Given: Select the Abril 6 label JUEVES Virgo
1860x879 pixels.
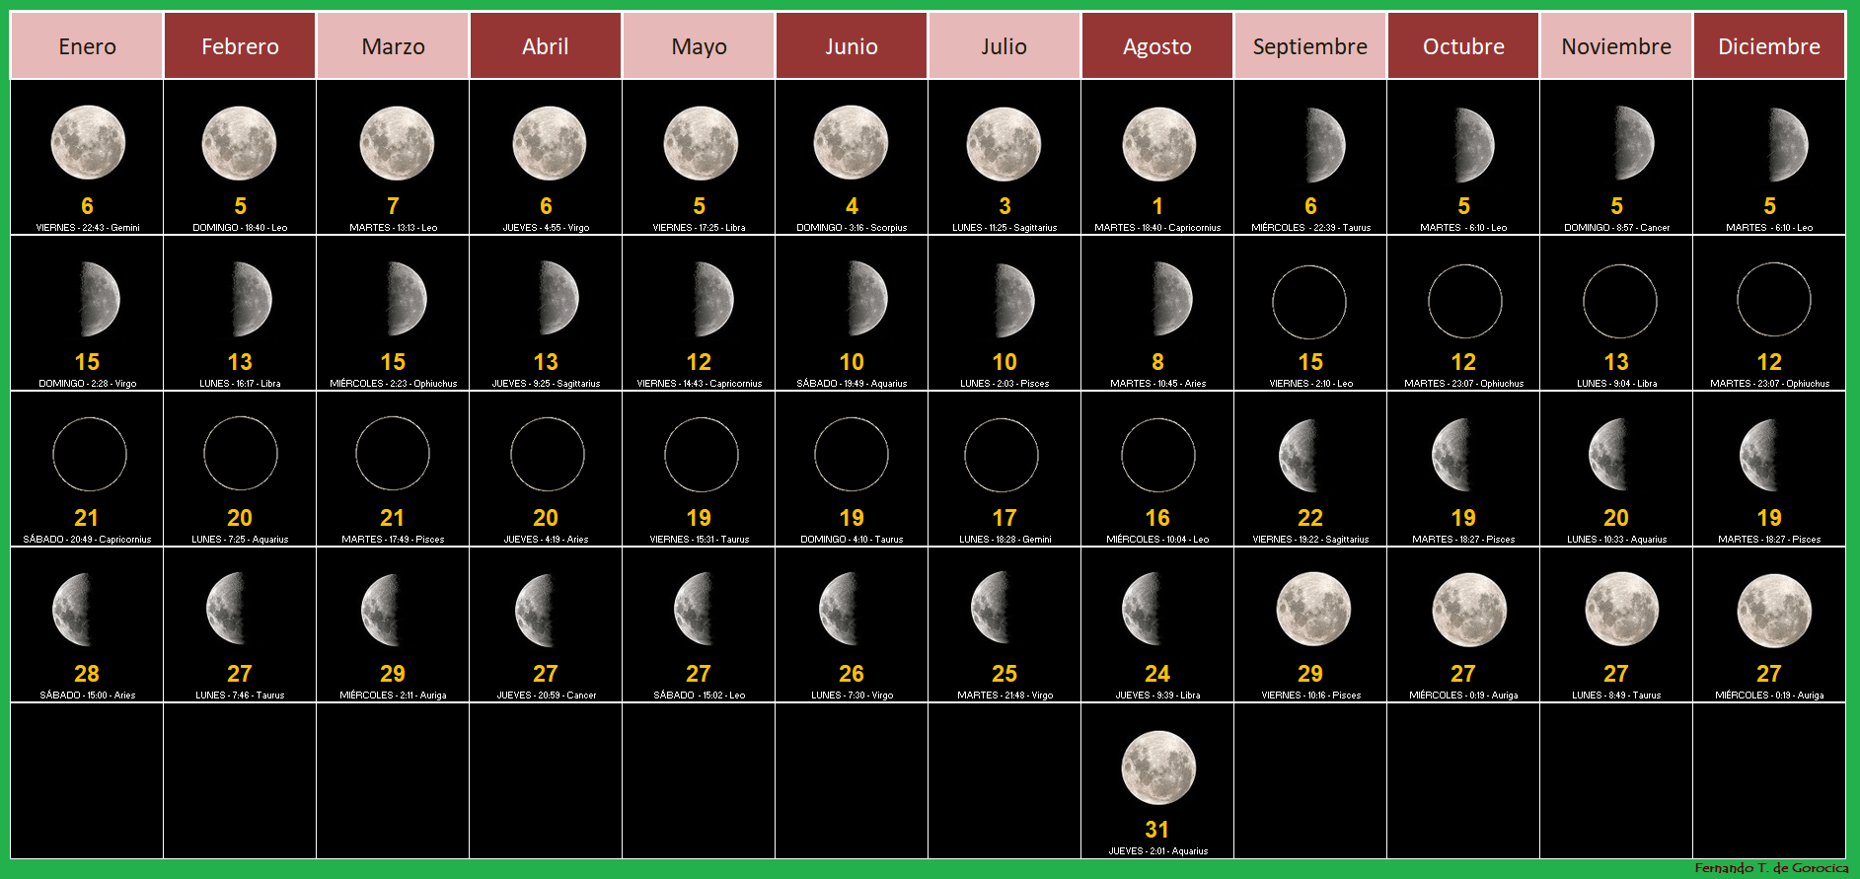Looking at the screenshot, I should [546, 228].
